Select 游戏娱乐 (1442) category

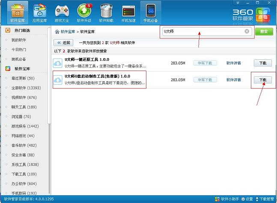point(25,126)
